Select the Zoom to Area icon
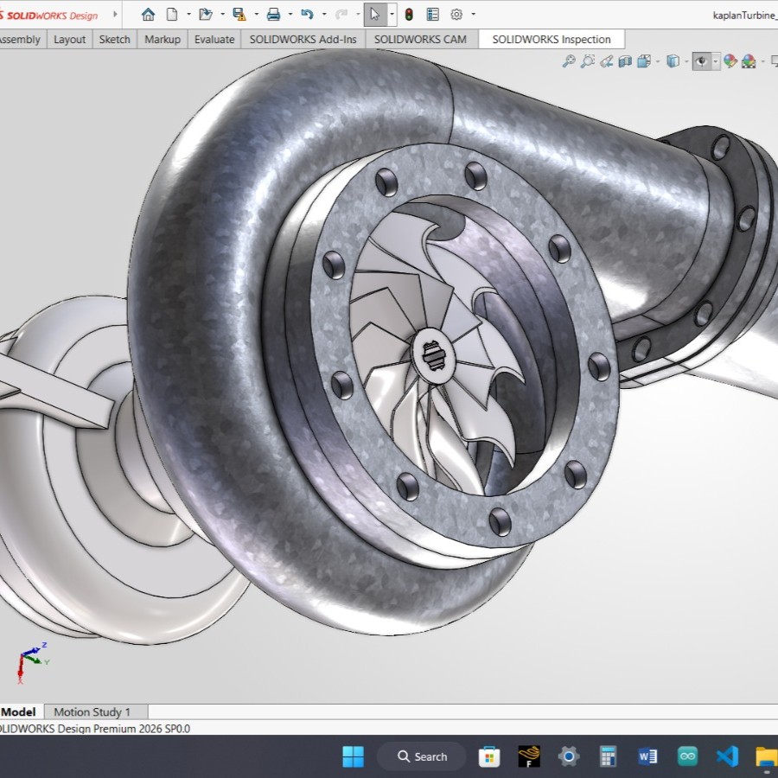 pyautogui.click(x=588, y=61)
